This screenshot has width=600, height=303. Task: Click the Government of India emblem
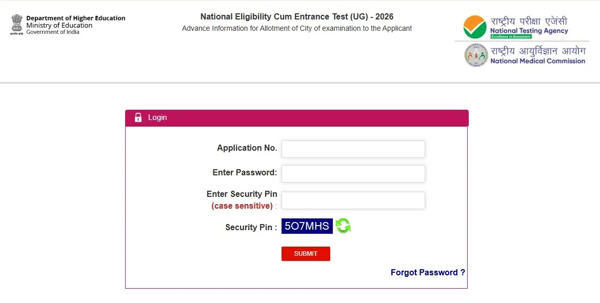tap(17, 25)
